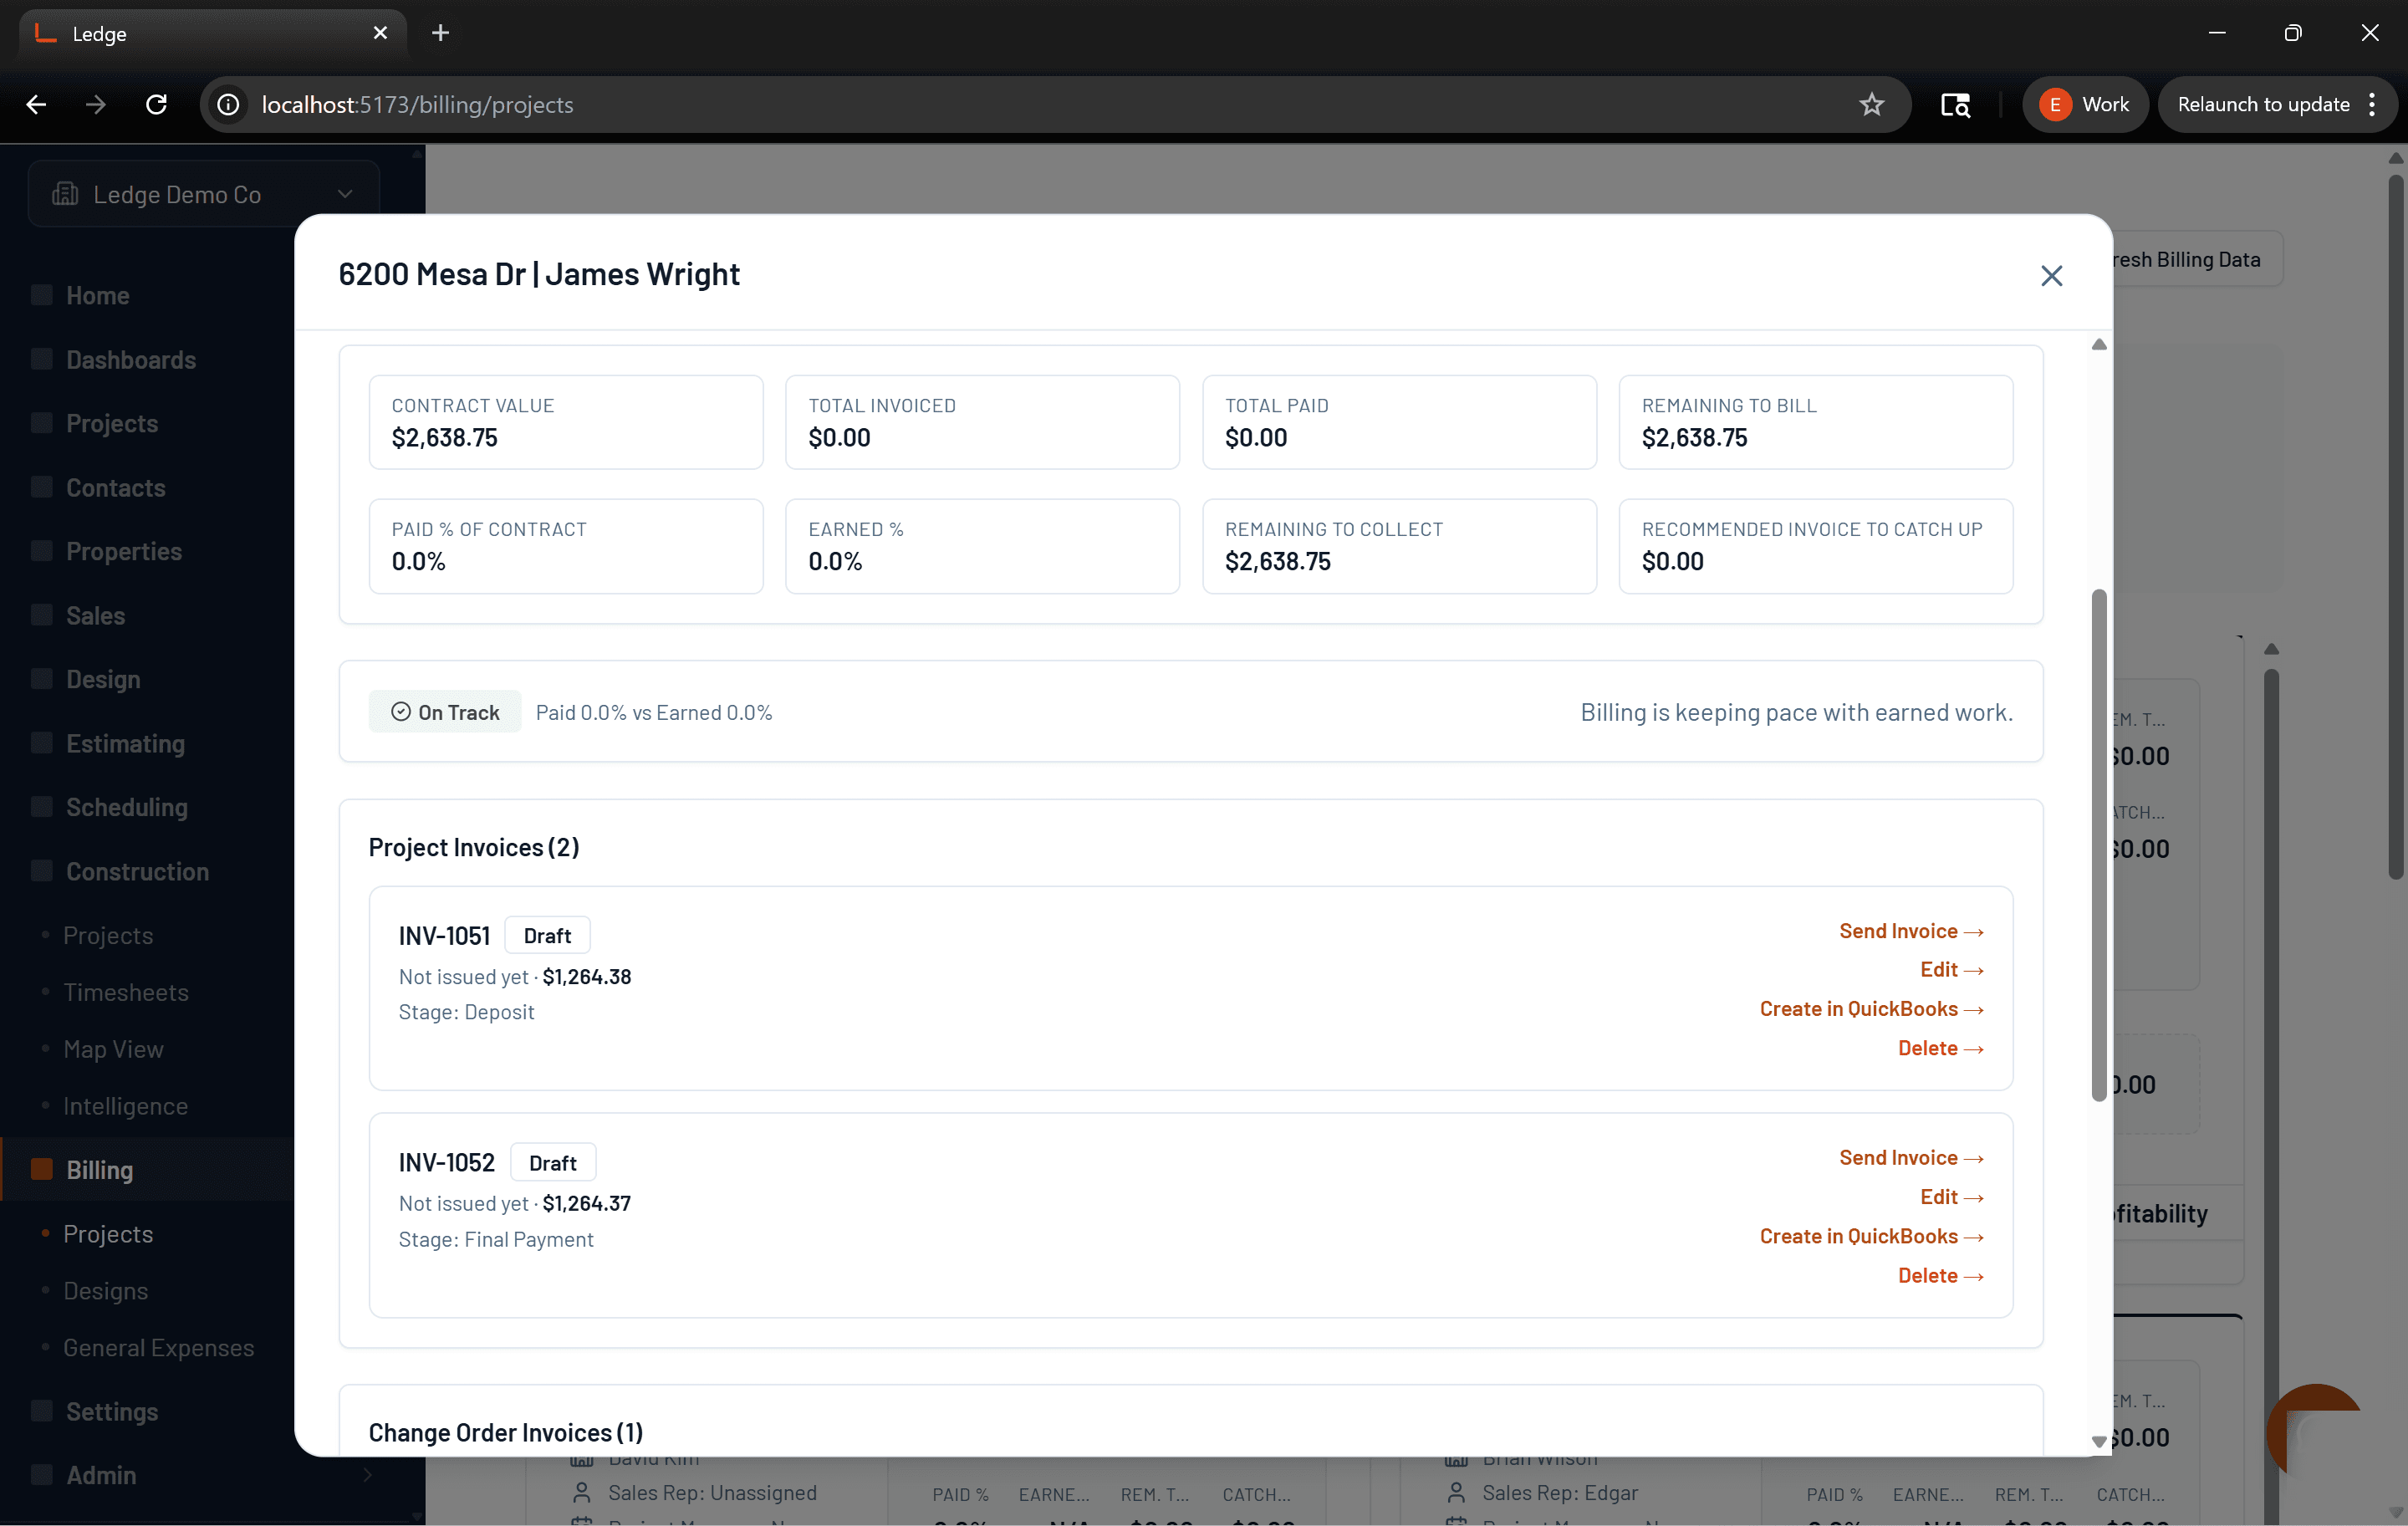Image resolution: width=2408 pixels, height=1526 pixels.
Task: Open Map View under Construction
Action: point(113,1049)
